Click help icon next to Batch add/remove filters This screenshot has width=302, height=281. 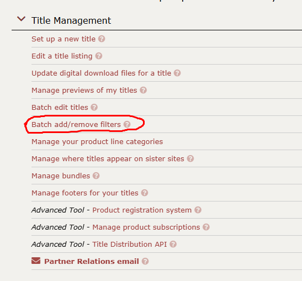[127, 124]
